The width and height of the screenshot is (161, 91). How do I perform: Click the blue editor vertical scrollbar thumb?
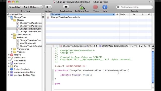click(x=153, y=67)
